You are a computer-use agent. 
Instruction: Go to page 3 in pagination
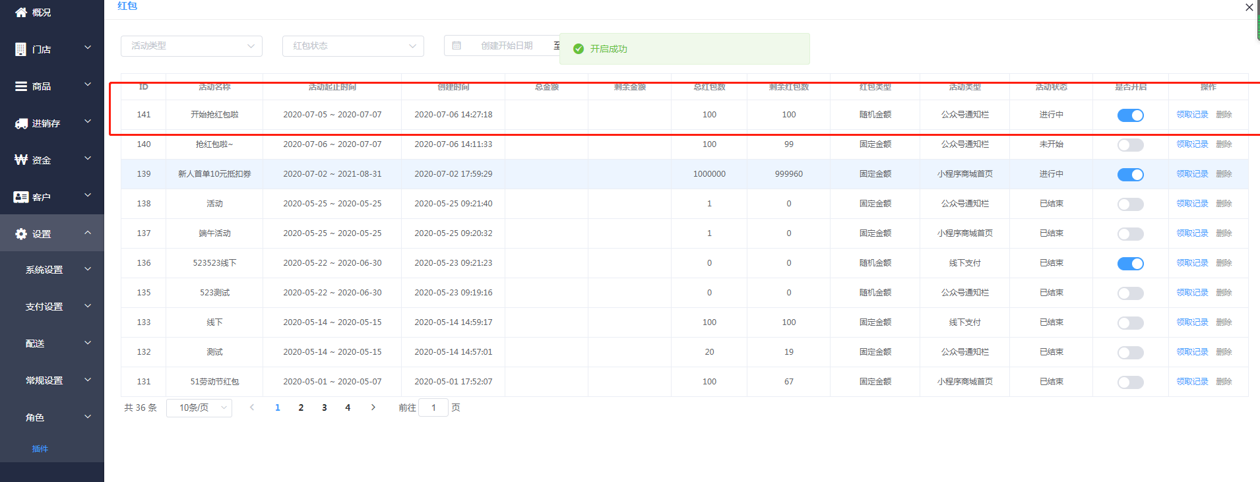click(x=324, y=408)
